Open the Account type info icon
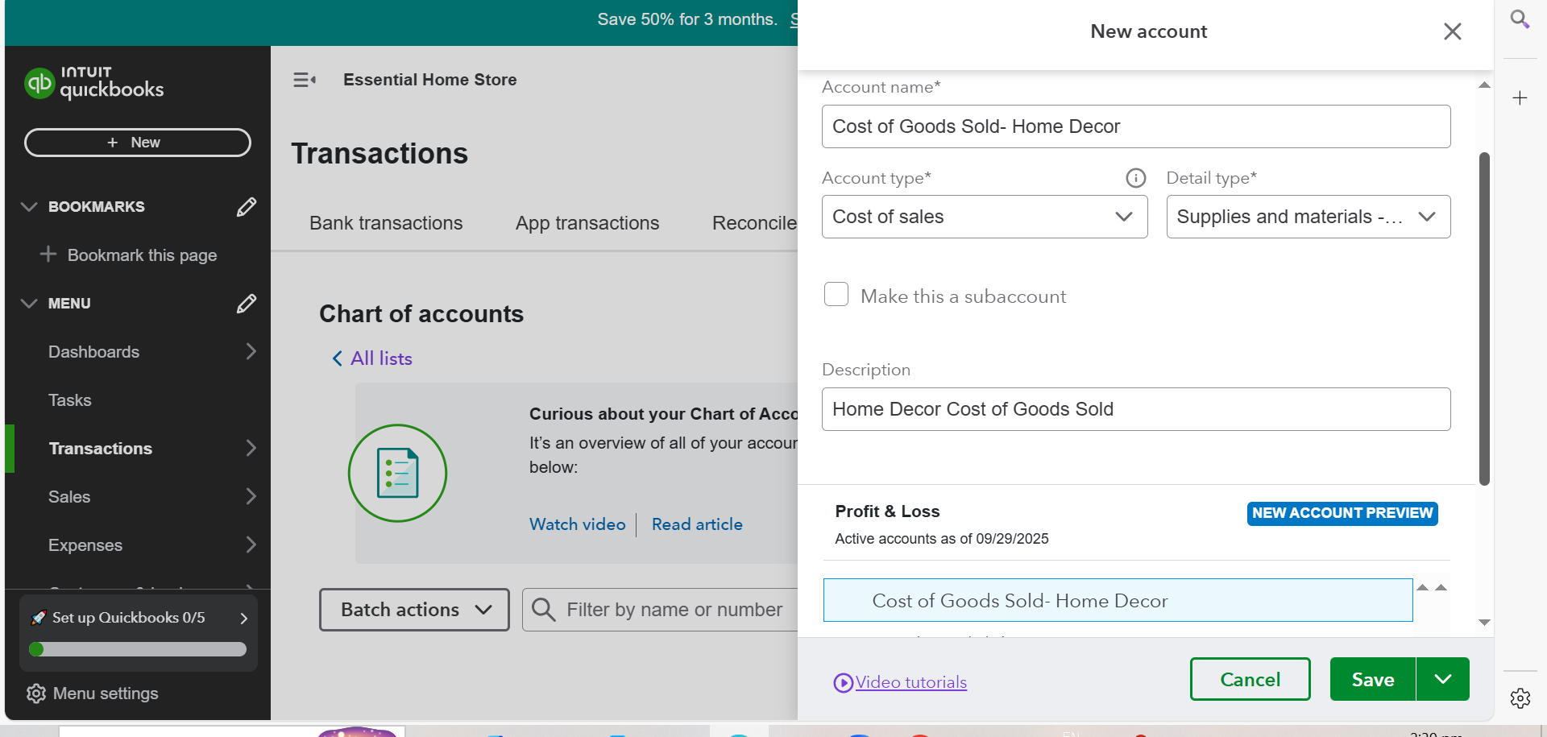This screenshot has width=1547, height=737. 1135,178
